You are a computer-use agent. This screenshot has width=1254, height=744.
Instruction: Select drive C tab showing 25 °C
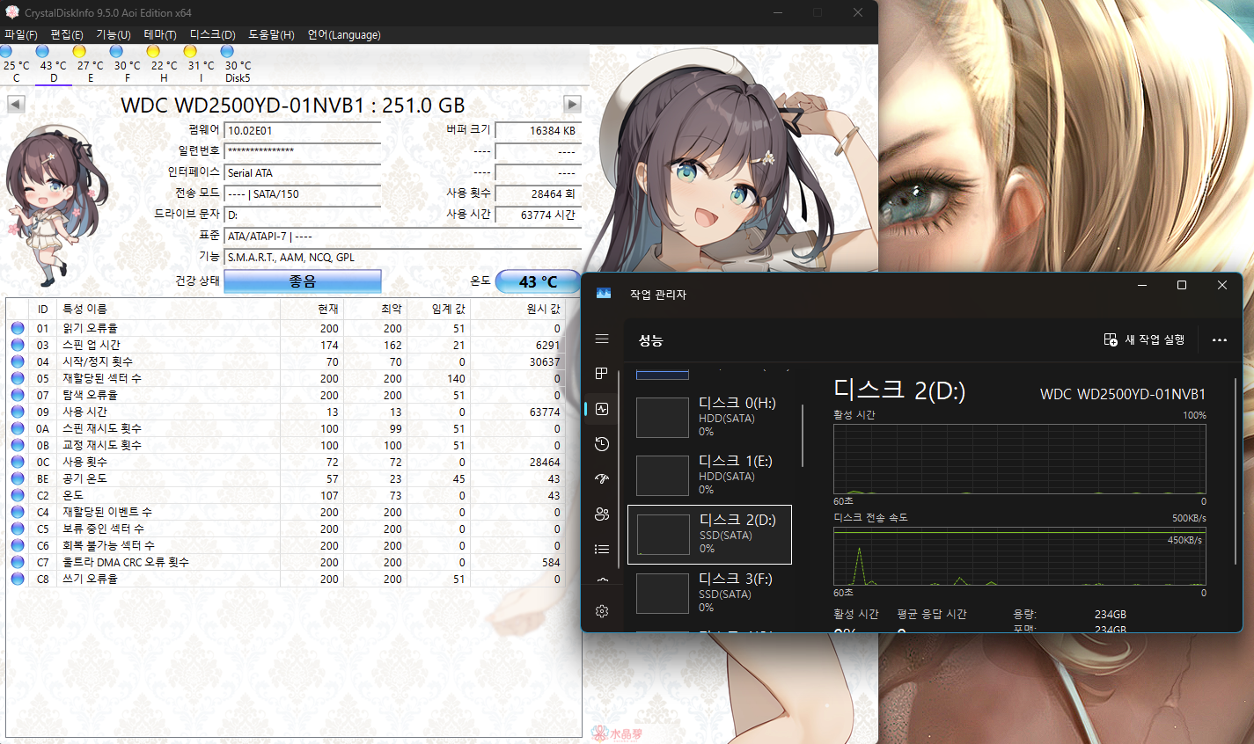[16, 64]
